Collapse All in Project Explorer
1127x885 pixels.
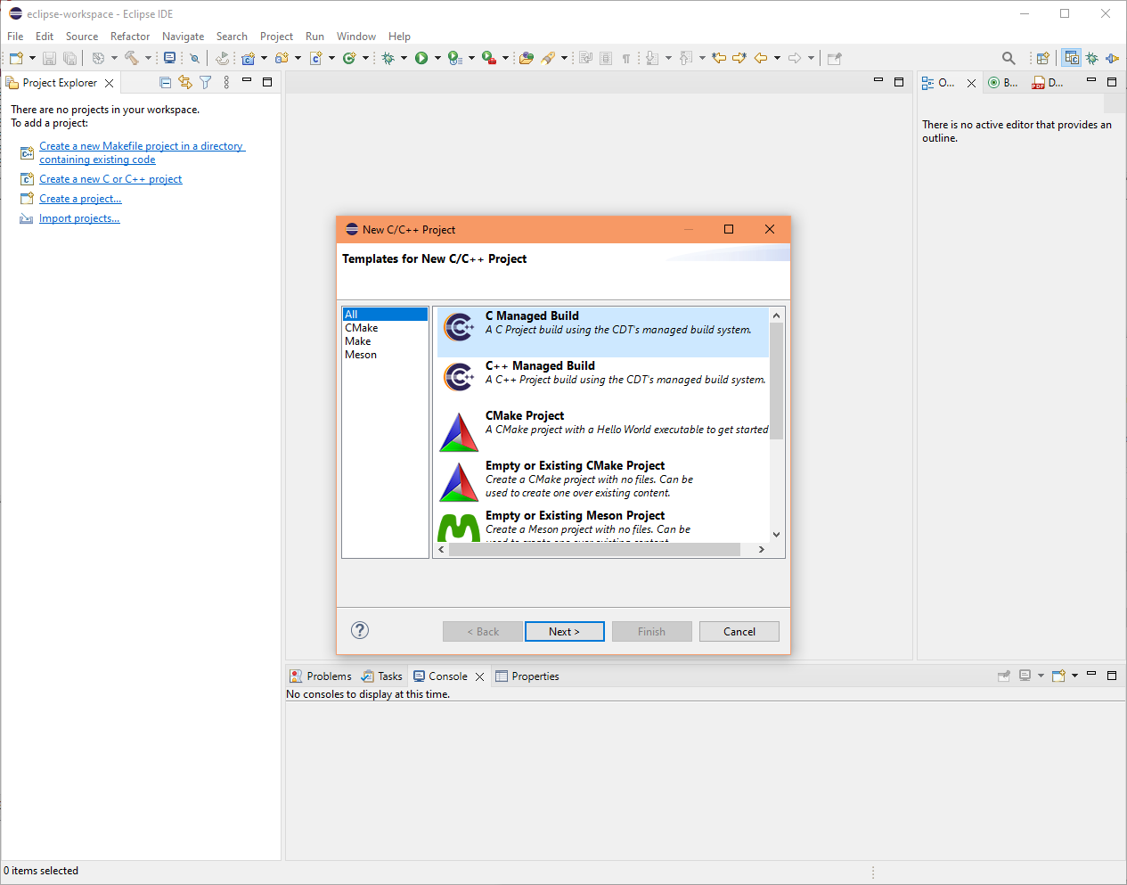(165, 82)
